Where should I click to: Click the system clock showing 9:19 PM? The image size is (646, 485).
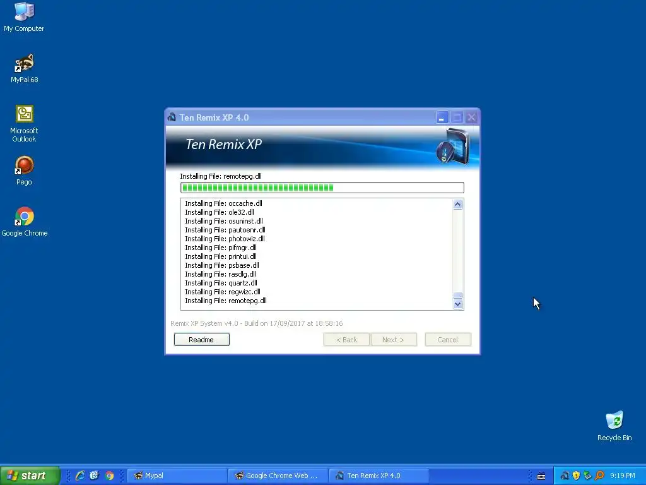(x=622, y=476)
